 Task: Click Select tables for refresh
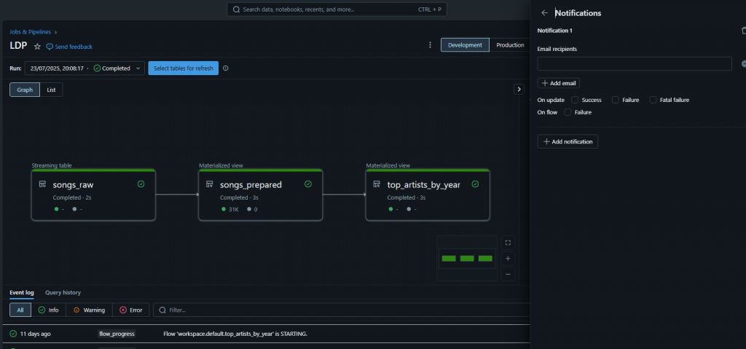click(183, 68)
